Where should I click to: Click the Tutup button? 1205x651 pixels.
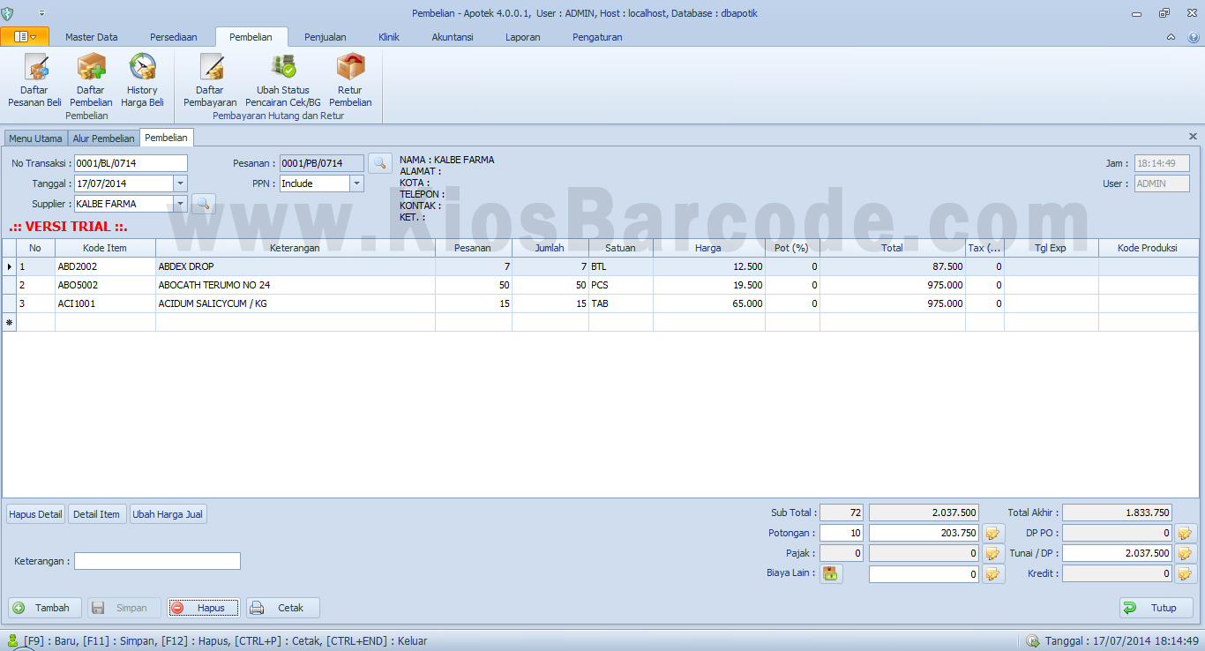click(x=1156, y=608)
